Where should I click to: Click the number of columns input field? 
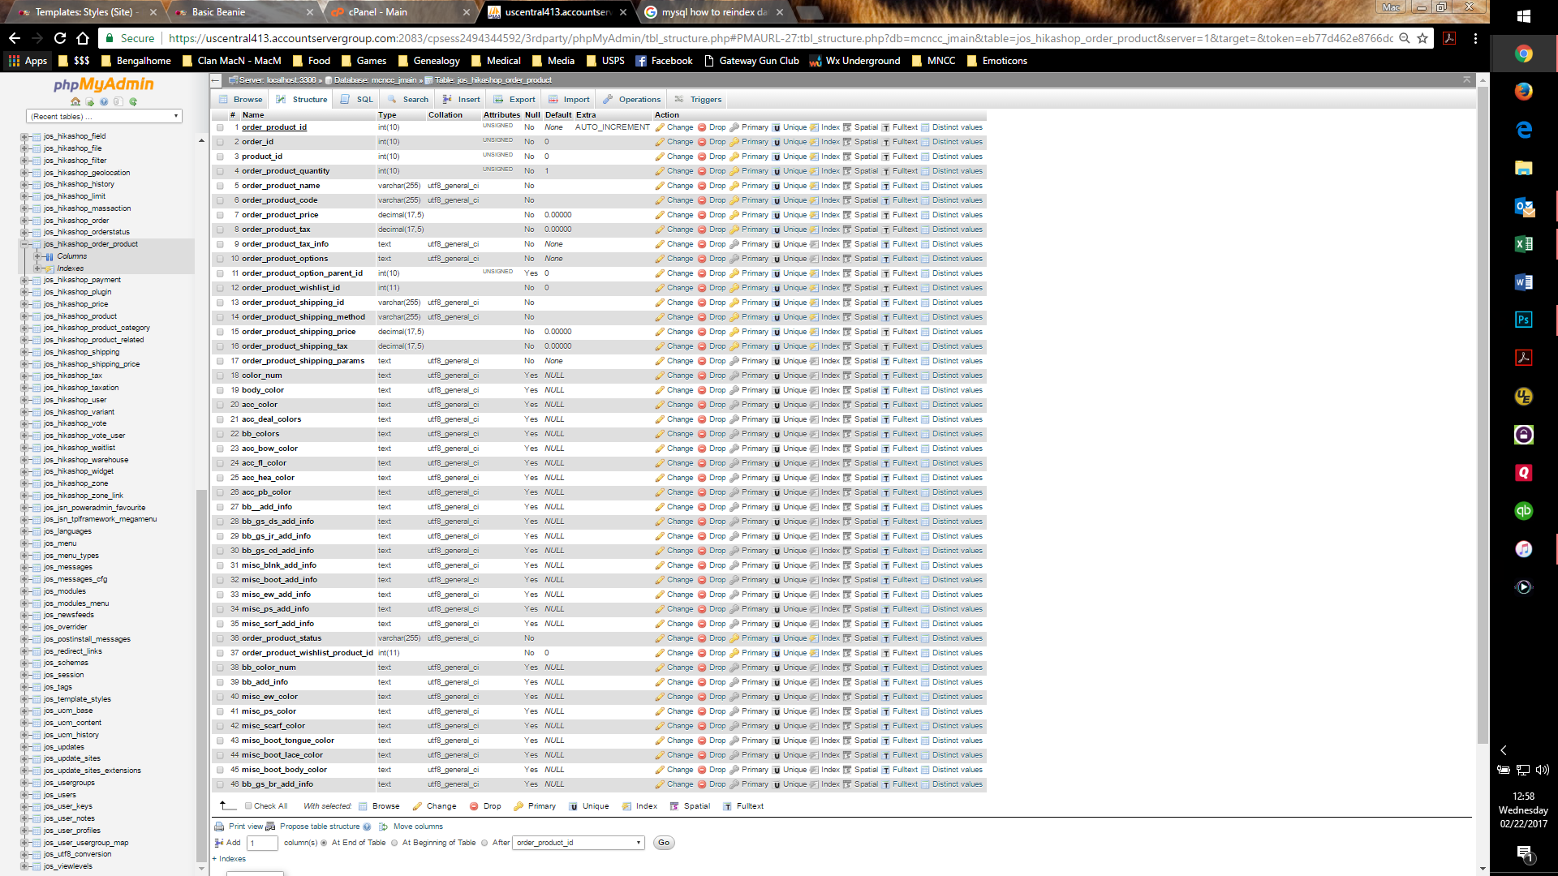pos(262,844)
